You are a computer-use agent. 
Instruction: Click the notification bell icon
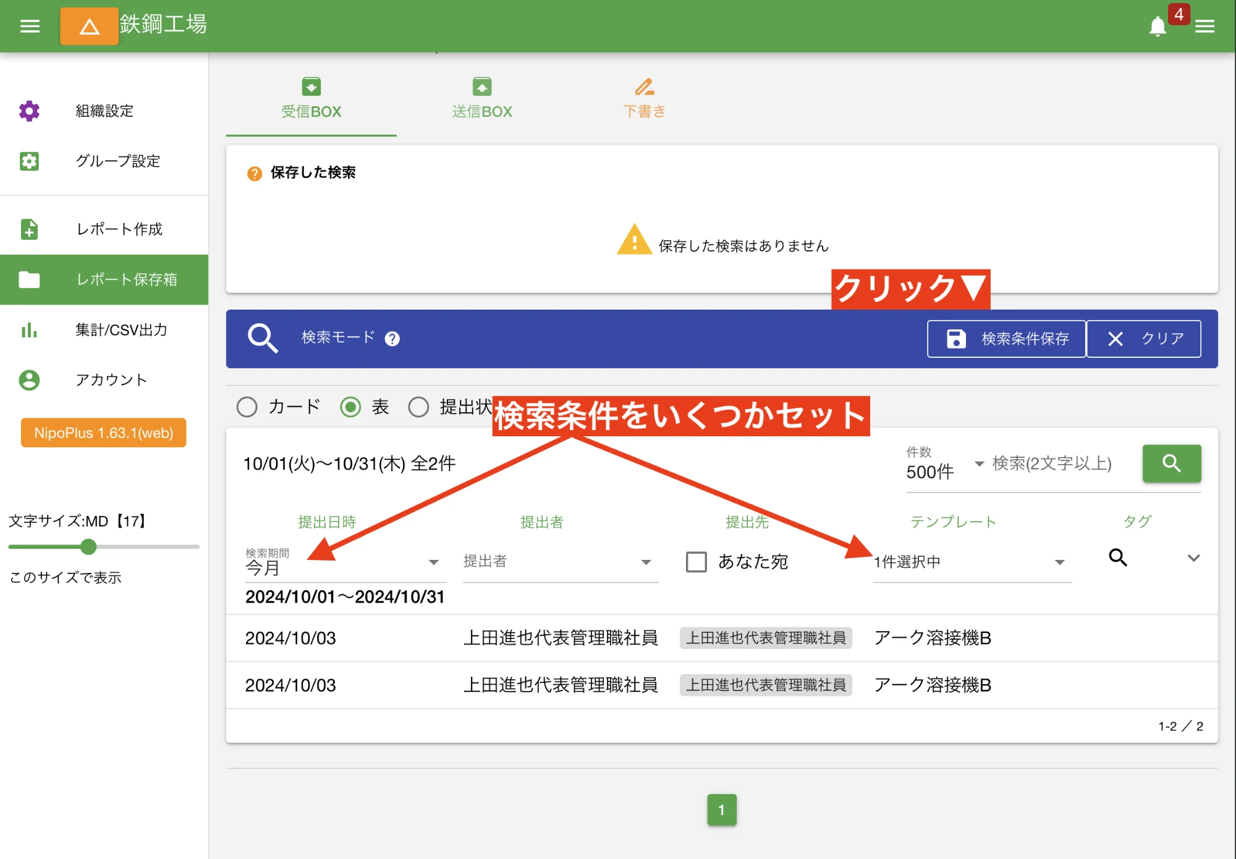(1157, 27)
